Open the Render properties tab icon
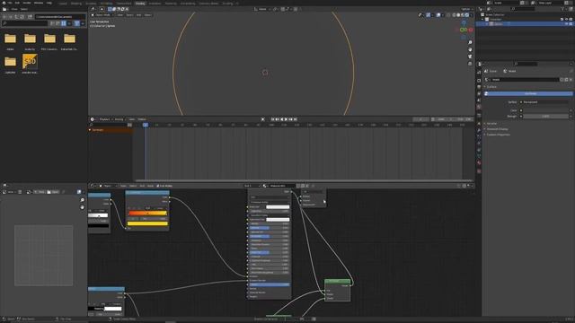The height and width of the screenshot is (323, 575). (x=479, y=80)
